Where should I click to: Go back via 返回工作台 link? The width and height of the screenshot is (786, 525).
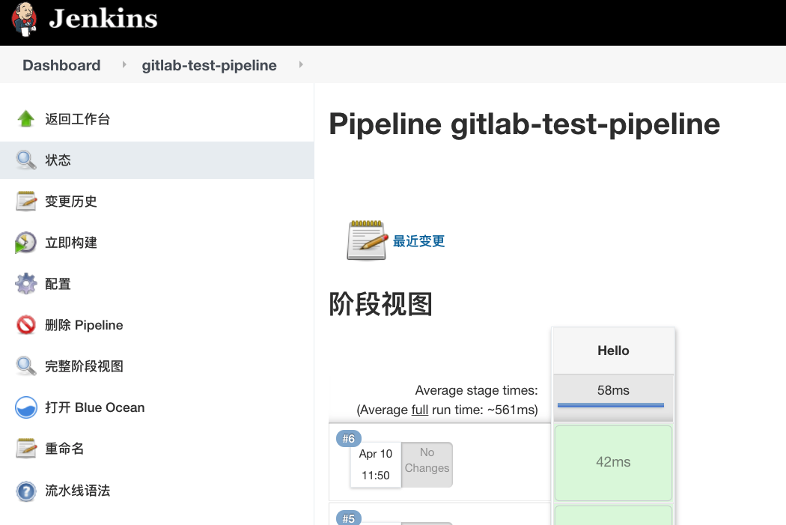pos(78,119)
